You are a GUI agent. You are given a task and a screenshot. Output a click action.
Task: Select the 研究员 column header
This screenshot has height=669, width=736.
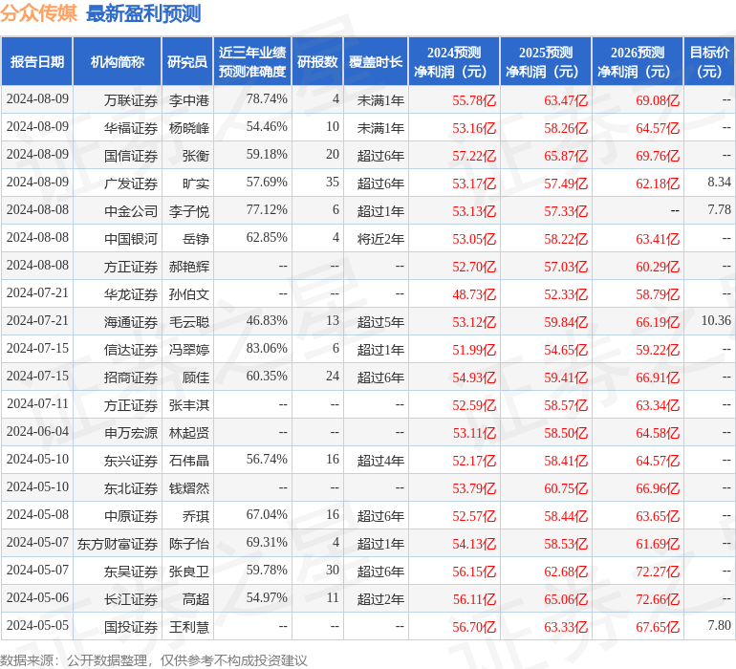point(187,61)
